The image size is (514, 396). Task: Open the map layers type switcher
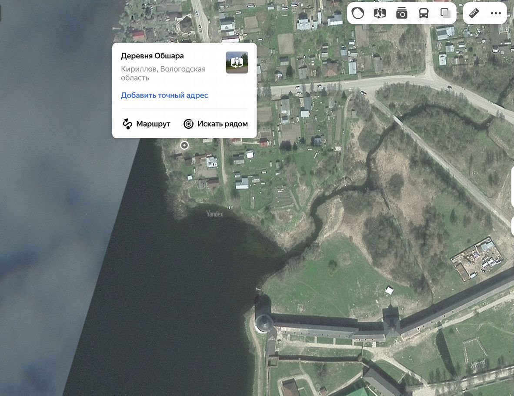(445, 13)
